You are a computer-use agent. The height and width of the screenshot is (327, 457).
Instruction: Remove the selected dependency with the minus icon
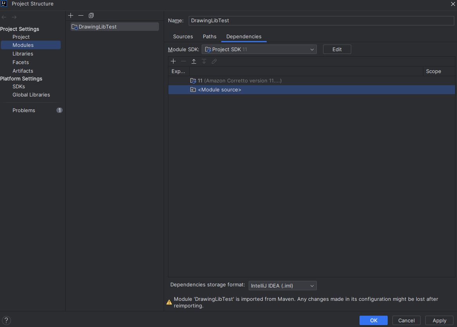[183, 61]
